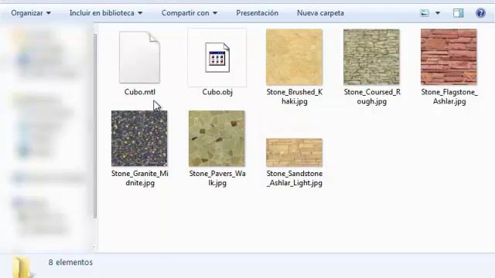Click the Cubo.mtl file name label
Screen dimensions: 495x278
coord(139,92)
